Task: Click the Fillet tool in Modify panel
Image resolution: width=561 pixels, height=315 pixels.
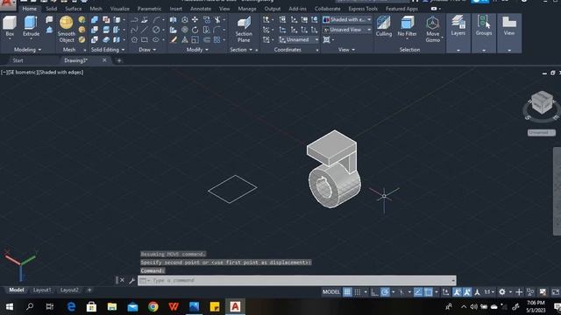Action: coord(217,30)
